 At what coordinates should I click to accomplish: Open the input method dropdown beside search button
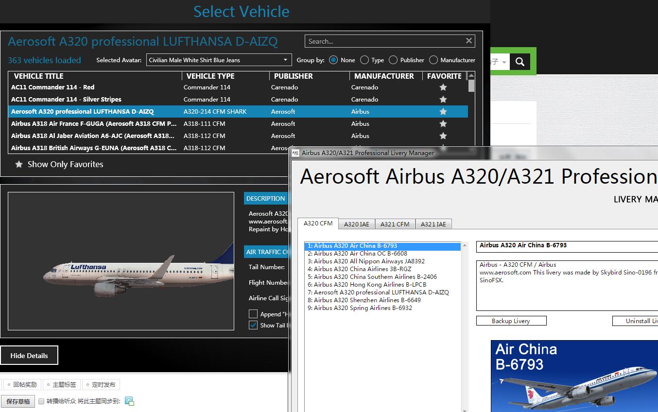click(x=504, y=62)
